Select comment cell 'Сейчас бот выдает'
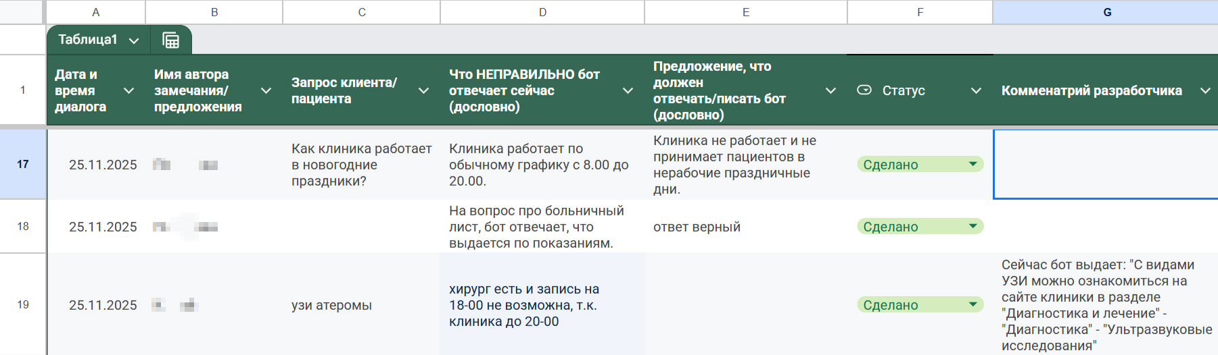Screen dimensions: 1218x355 pos(1106,305)
